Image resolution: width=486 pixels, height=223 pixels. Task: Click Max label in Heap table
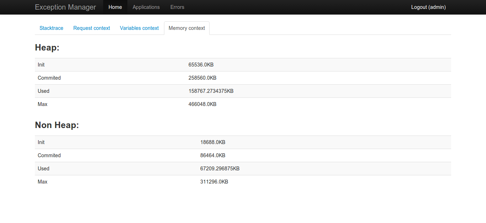pyautogui.click(x=43, y=104)
